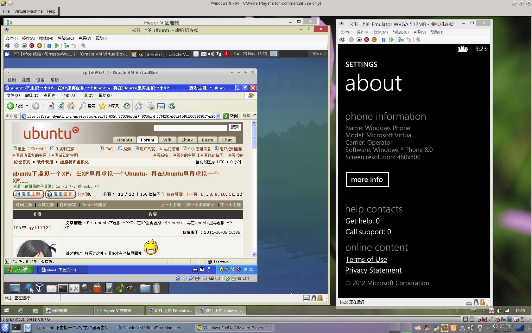Click 发表回复 post reply button
Viewport: 532px width, 333px height.
tap(60, 194)
